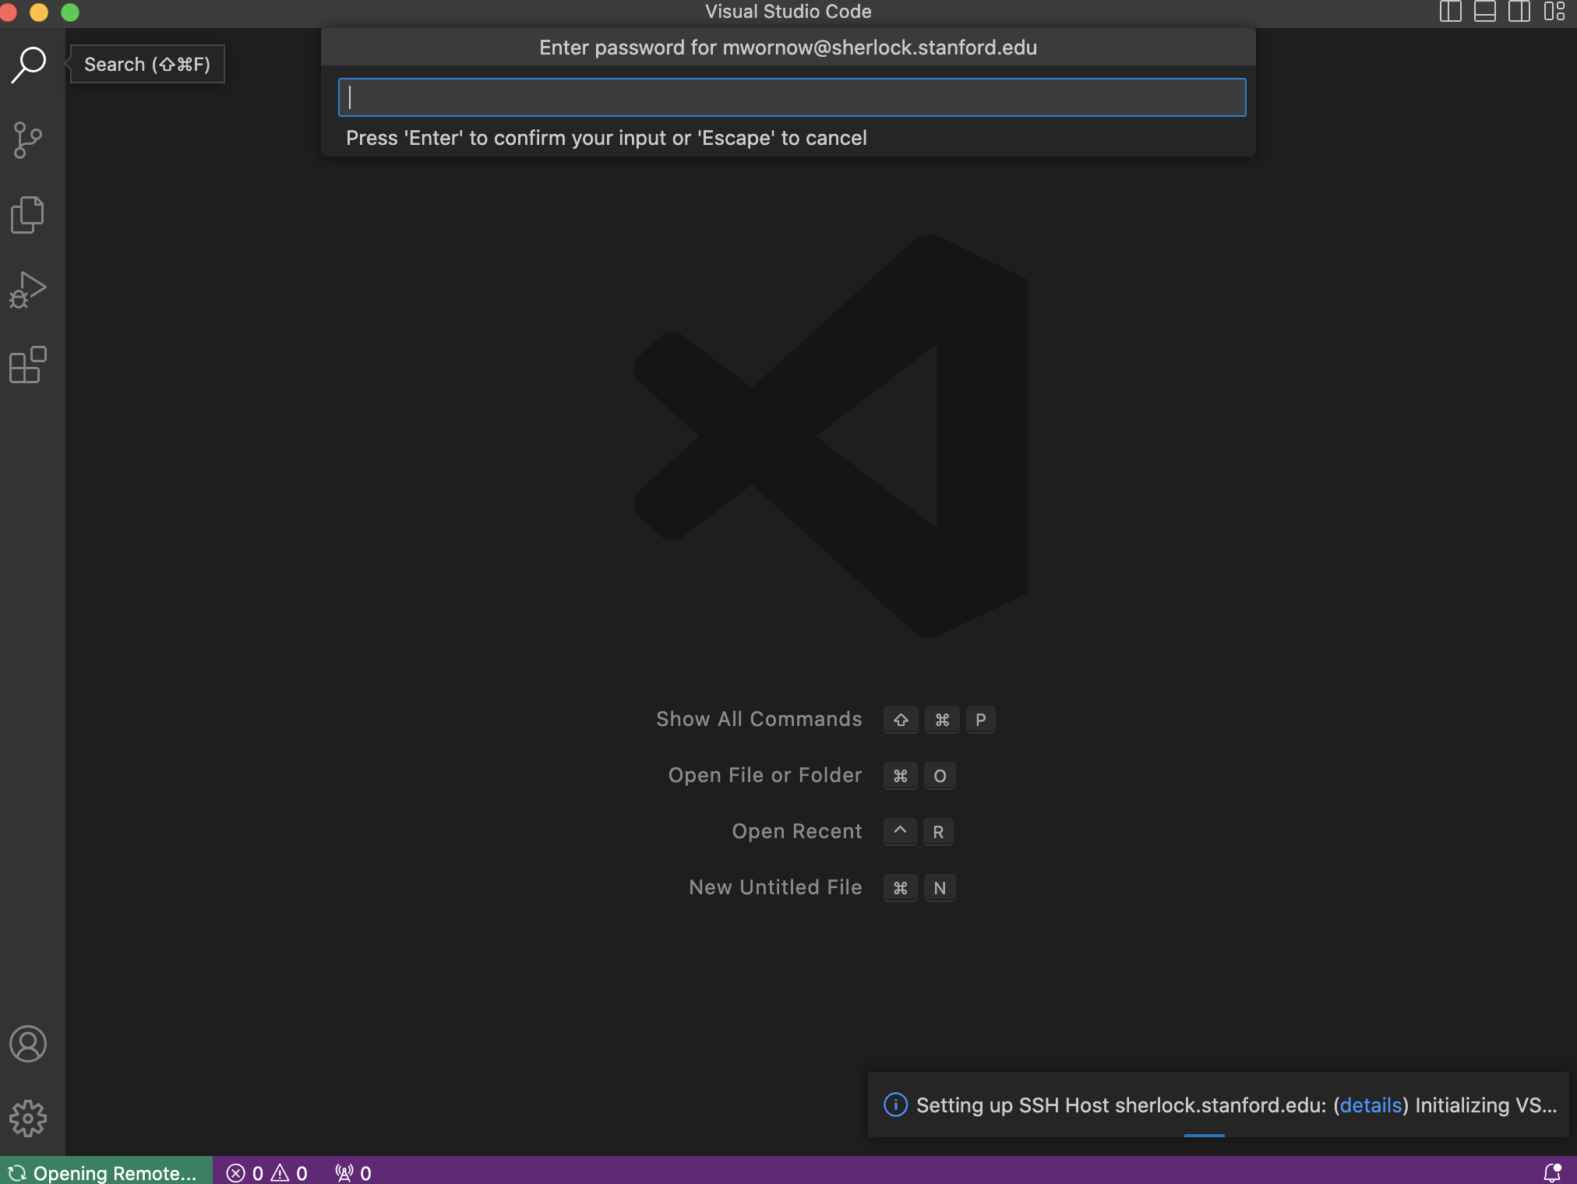Click the 'Enter password for mwornow' title text
Screen dimensions: 1577x1184
pyautogui.click(x=788, y=48)
